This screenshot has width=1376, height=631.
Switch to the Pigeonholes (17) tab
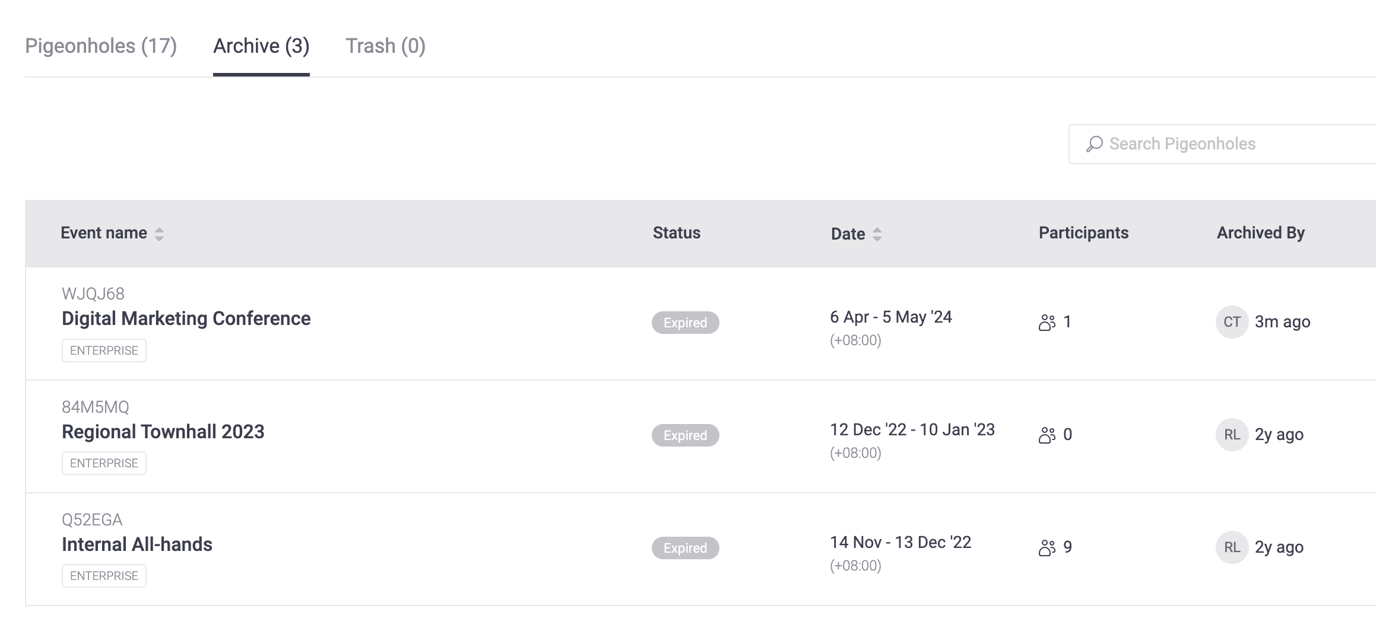101,46
